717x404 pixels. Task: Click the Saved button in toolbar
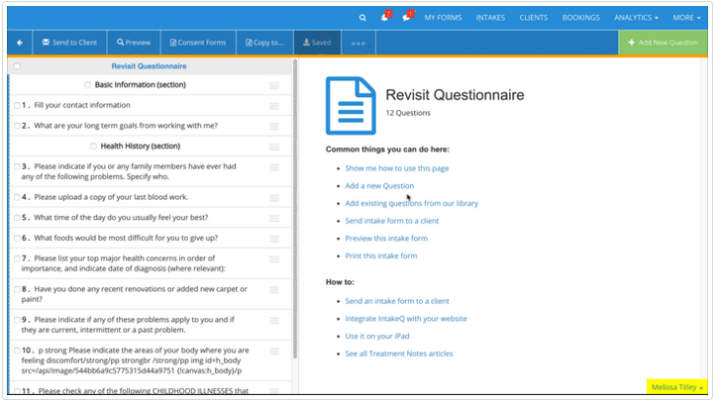[x=317, y=43]
